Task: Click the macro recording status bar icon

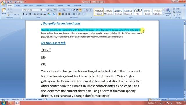Action: point(46,99)
